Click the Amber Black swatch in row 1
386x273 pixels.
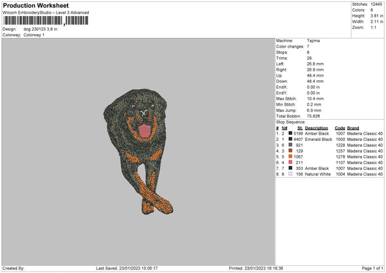[x=291, y=133]
